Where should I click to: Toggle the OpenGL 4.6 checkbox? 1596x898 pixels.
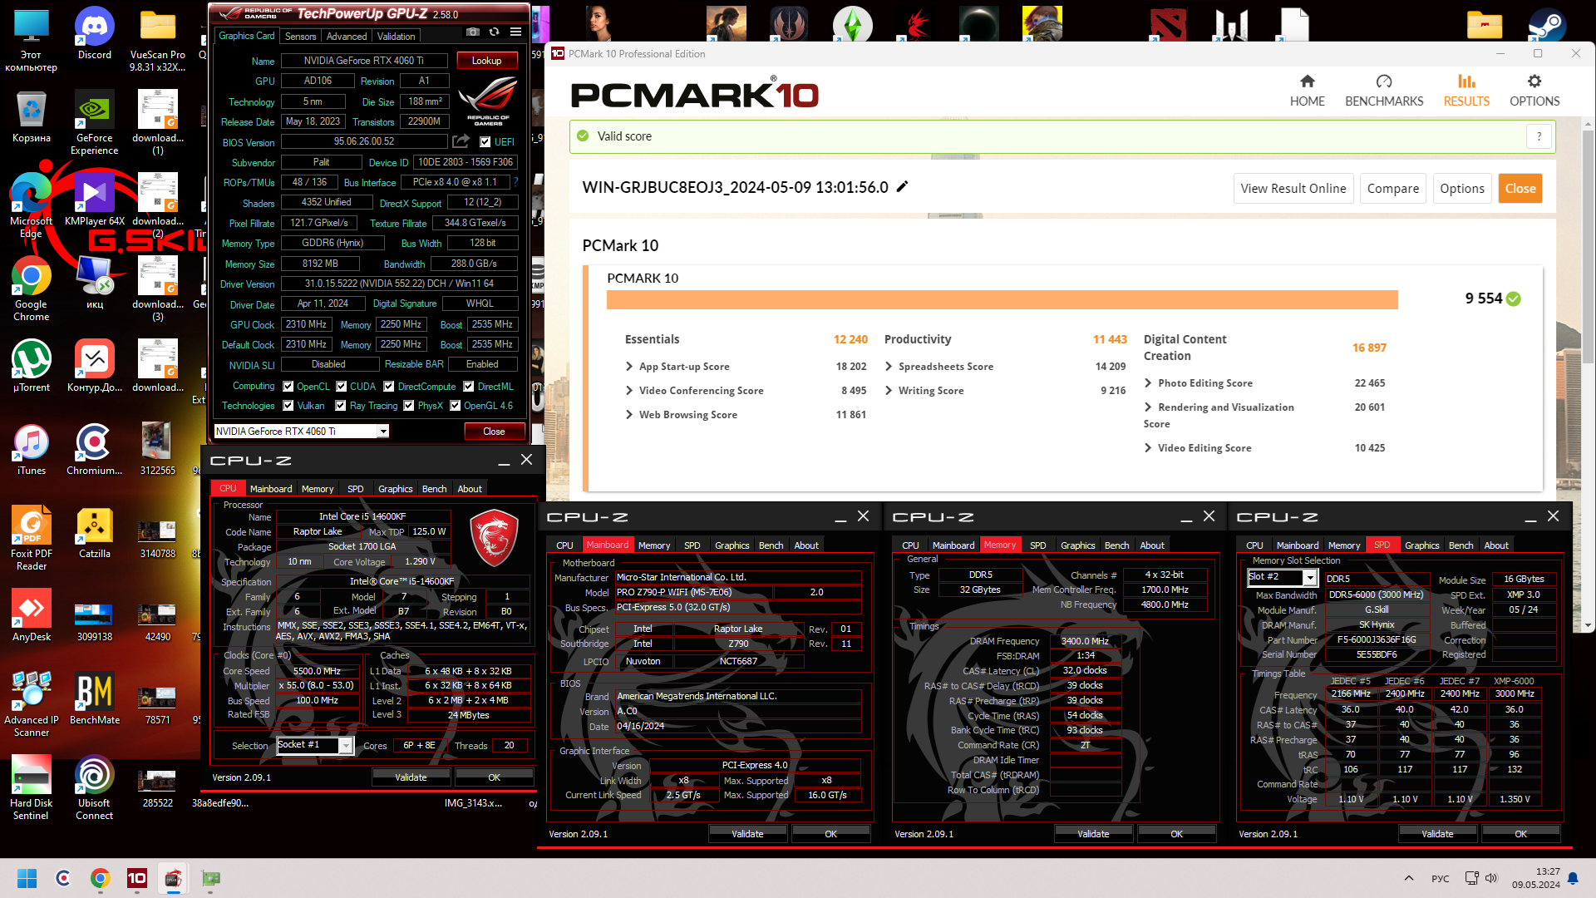click(456, 406)
